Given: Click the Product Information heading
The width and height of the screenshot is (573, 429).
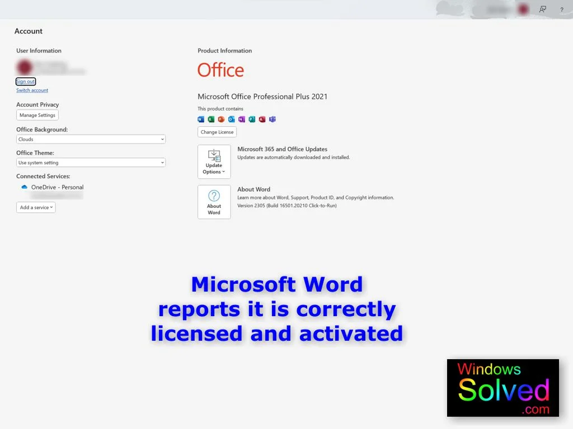Looking at the screenshot, I should 225,50.
